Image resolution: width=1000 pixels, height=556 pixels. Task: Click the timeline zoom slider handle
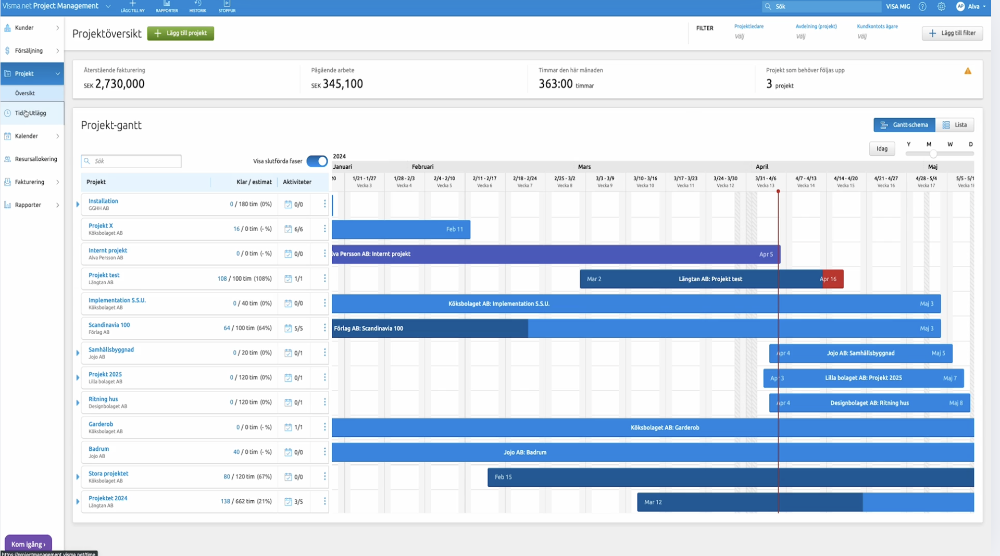(x=933, y=154)
